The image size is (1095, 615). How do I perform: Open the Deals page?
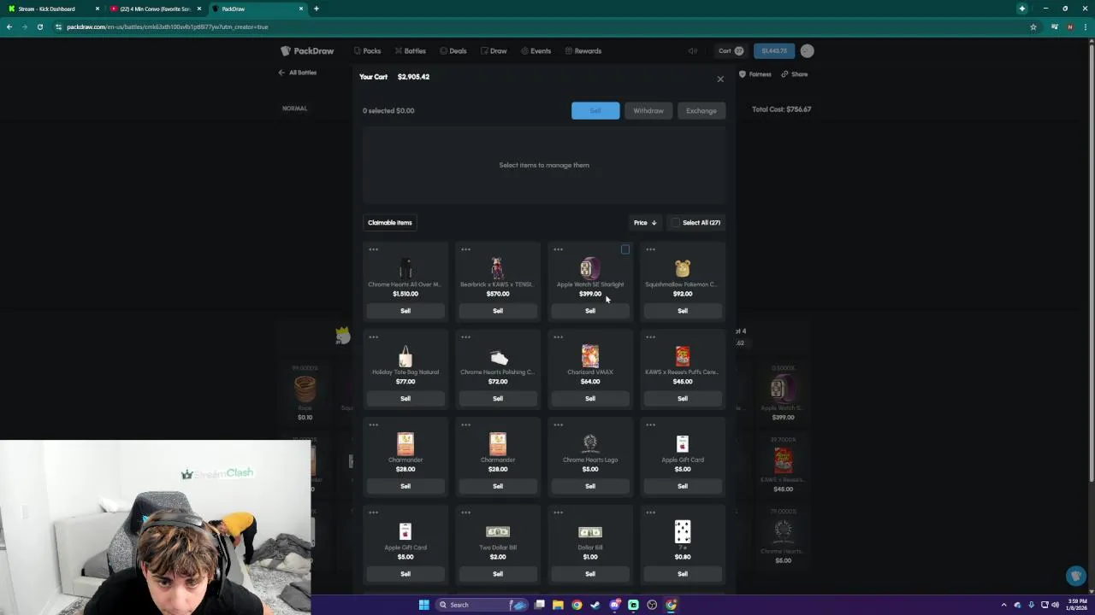[453, 51]
